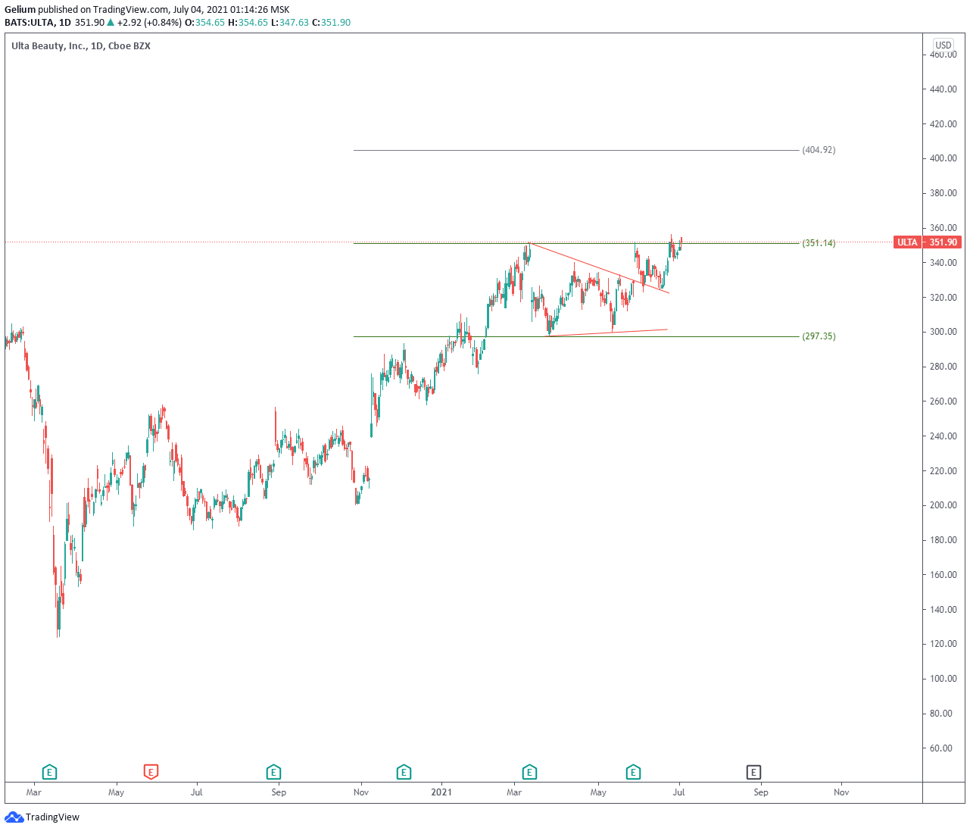Click the BATS:ULTA symbol text
The width and height of the screenshot is (970, 831).
pyautogui.click(x=30, y=23)
